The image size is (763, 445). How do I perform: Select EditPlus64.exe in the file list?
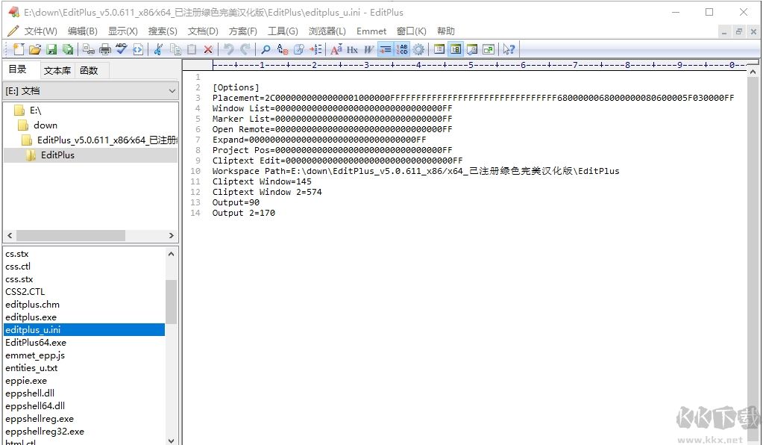pyautogui.click(x=36, y=342)
